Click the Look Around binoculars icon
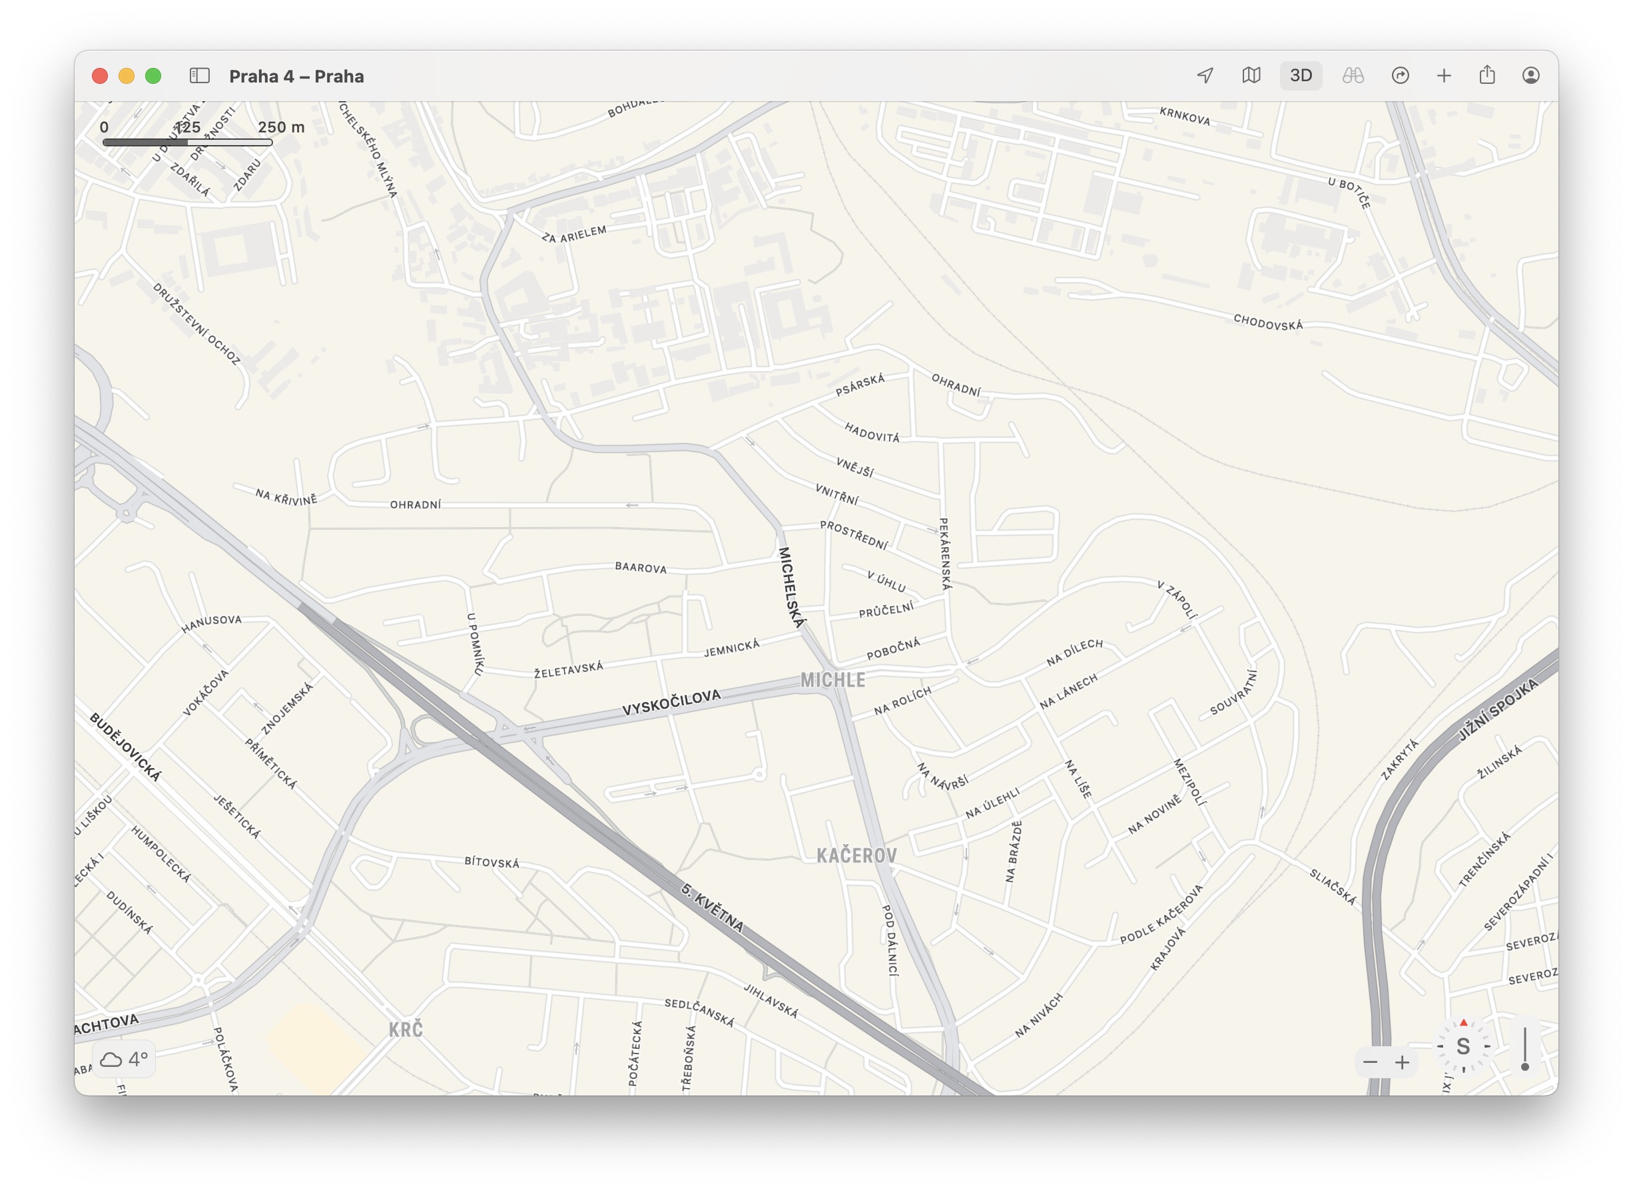 click(1353, 76)
